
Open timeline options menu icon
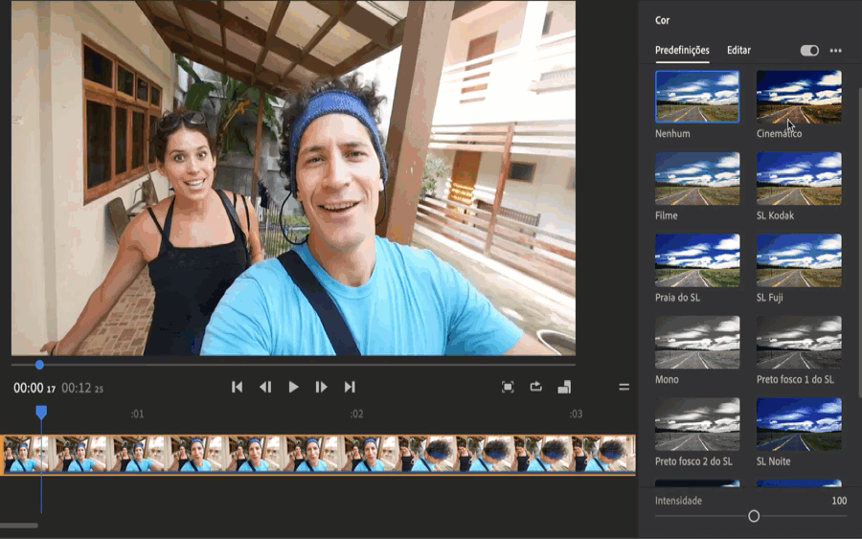pyautogui.click(x=624, y=387)
